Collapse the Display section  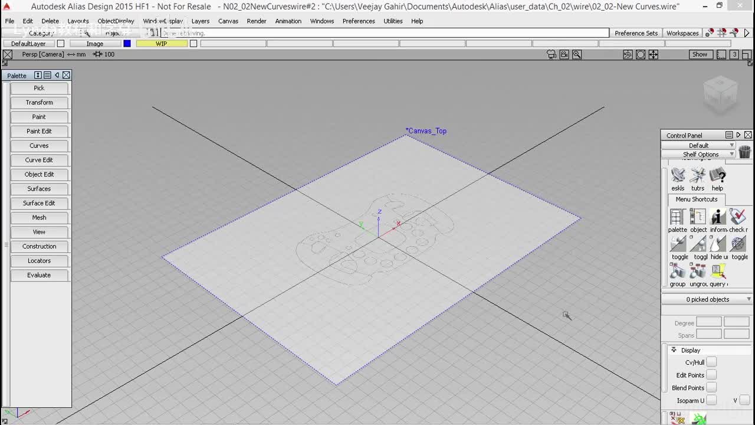(674, 350)
